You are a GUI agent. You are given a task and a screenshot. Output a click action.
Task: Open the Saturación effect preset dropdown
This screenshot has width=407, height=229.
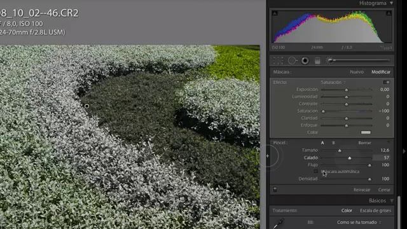[x=333, y=82]
